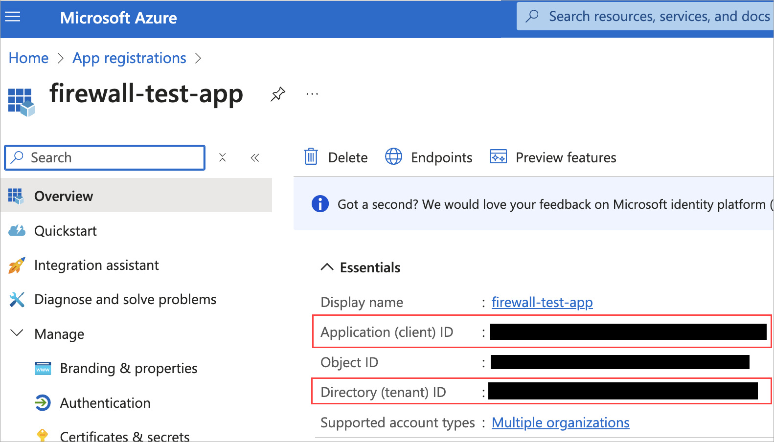The height and width of the screenshot is (442, 774).
Task: Click the Overview grid icon
Action: point(16,196)
